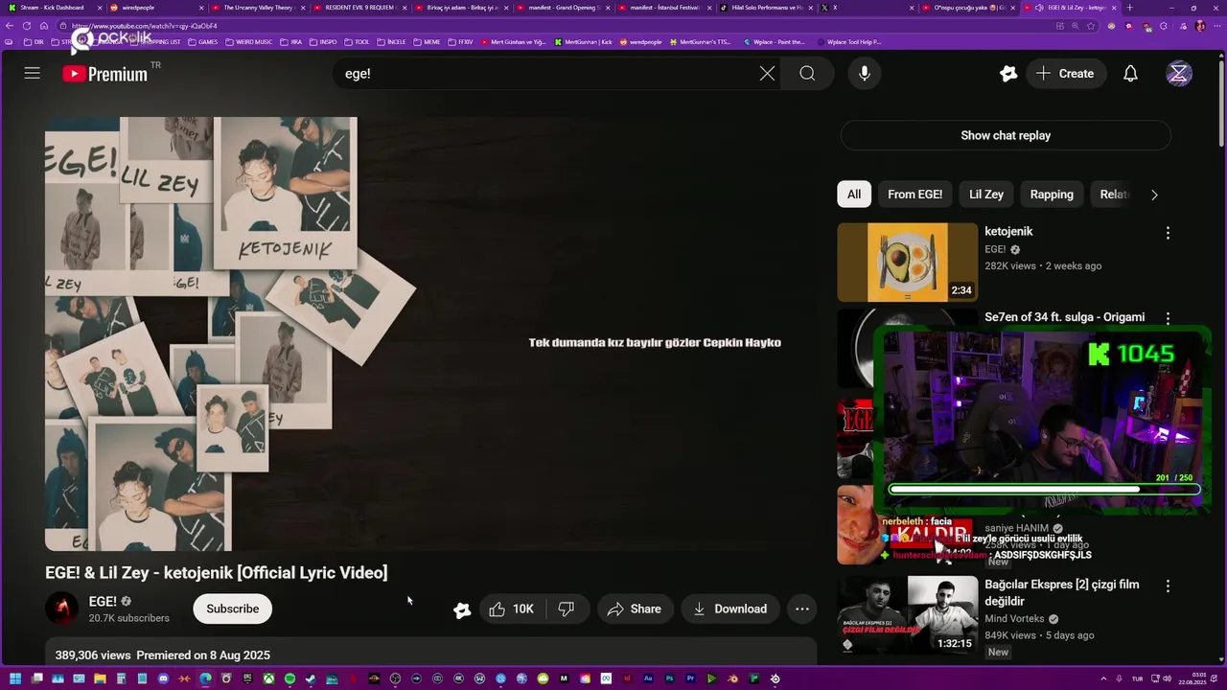Click the Bağcılar Ekspres video thumbnail
This screenshot has width=1227, height=690.
point(907,614)
